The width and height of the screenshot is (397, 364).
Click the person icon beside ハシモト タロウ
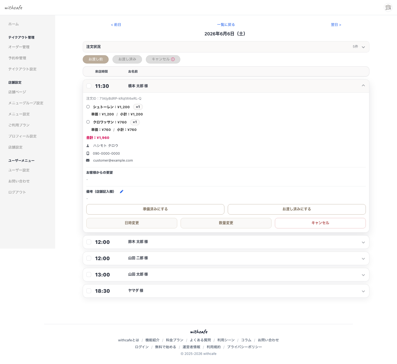[x=88, y=146]
